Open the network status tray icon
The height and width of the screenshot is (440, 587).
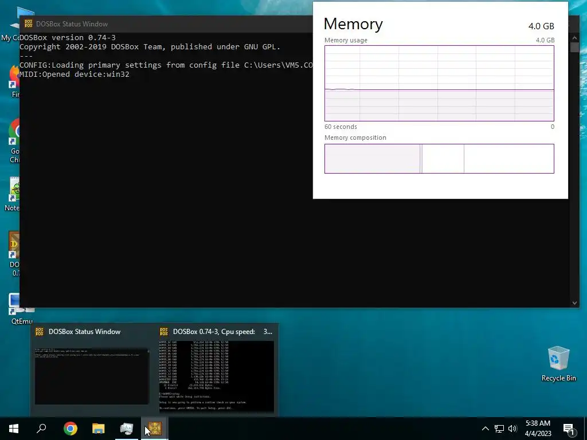499,429
